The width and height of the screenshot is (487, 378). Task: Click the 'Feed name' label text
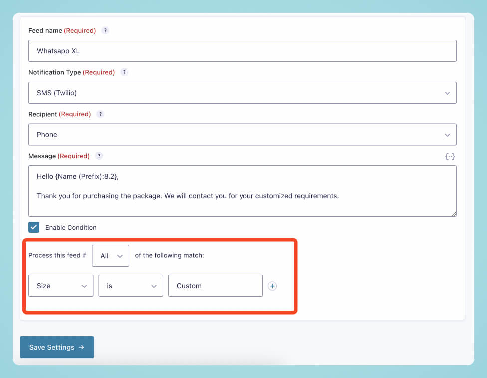tap(45, 31)
